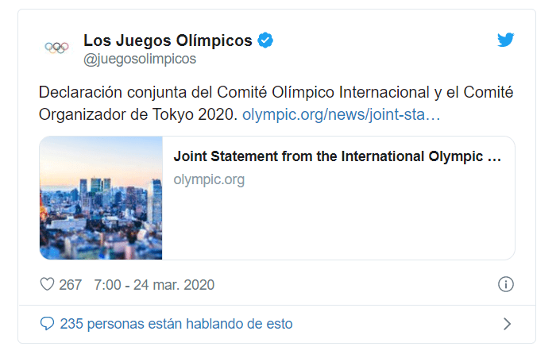The width and height of the screenshot is (560, 358).
Task: Open the tweet info circle icon
Action: coord(505,284)
